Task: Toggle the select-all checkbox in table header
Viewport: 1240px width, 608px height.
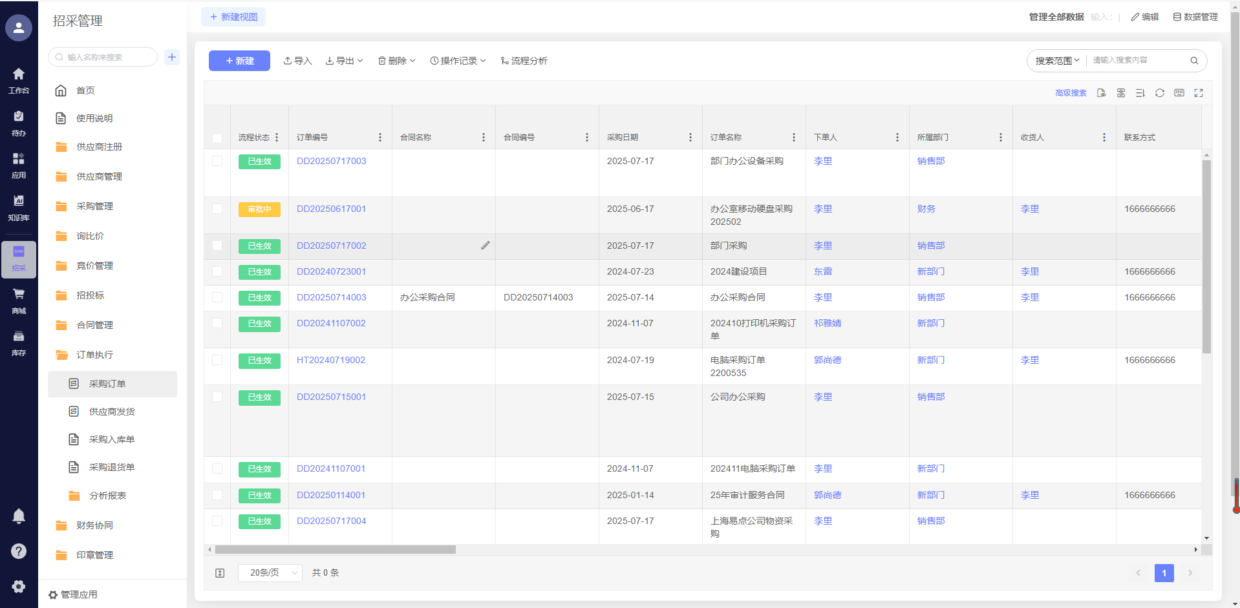Action: pyautogui.click(x=217, y=138)
